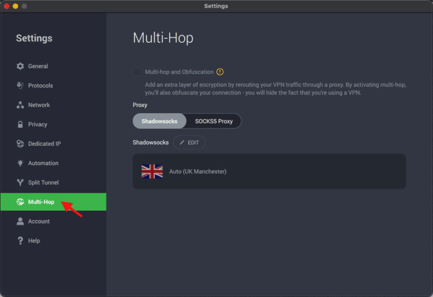
Task: Click the pencil icon in EDIT button
Action: [x=182, y=143]
